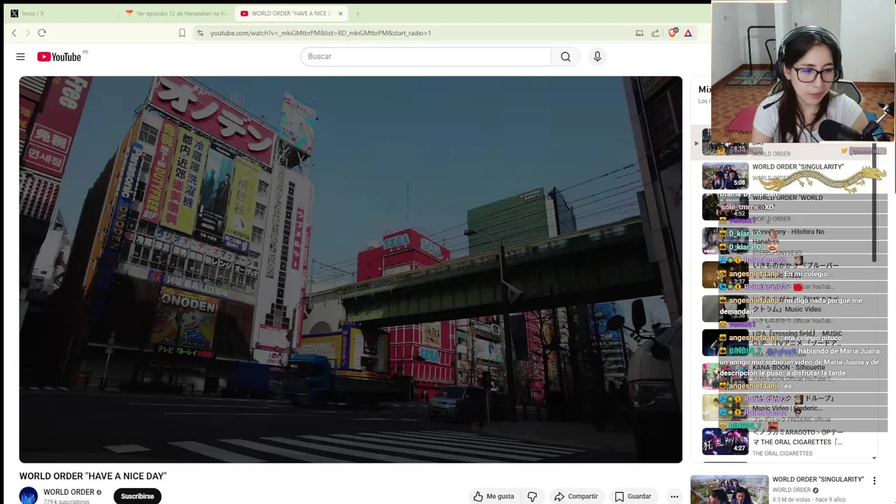Click the 779 k suscriptores text
The height and width of the screenshot is (504, 896).
pos(66,501)
